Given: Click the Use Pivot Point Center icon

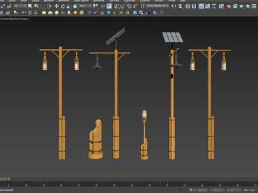Looking at the screenshot, I should click(x=95, y=6).
